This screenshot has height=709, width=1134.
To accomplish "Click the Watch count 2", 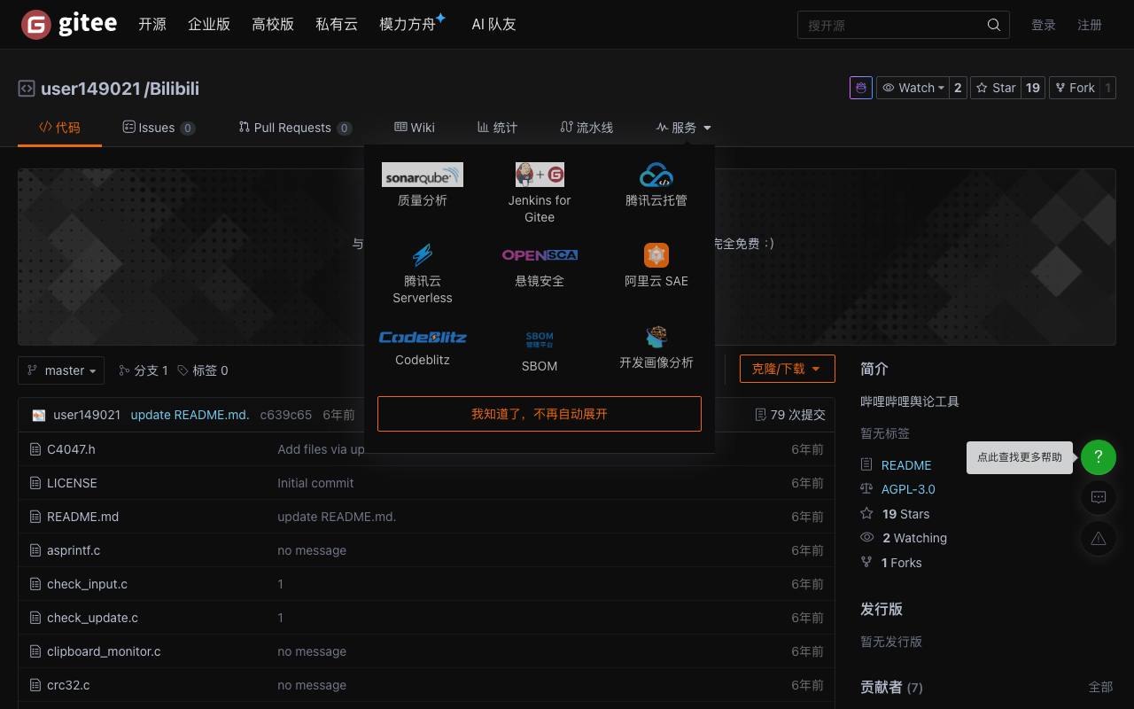I will click(958, 88).
